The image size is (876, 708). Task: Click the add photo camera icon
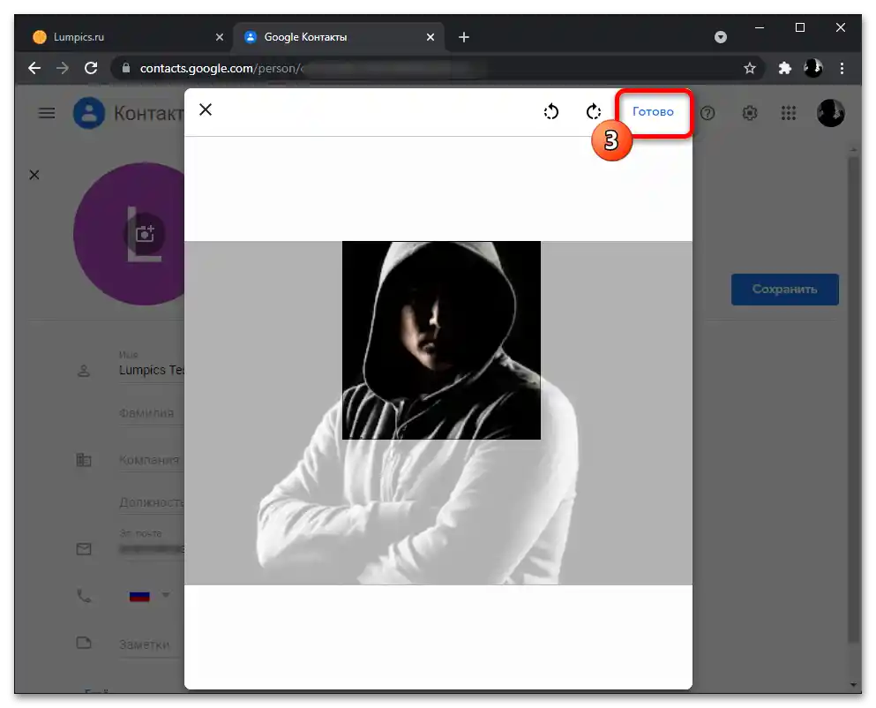[145, 233]
